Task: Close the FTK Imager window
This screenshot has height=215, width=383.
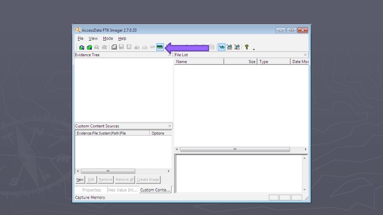Action: 303,30
